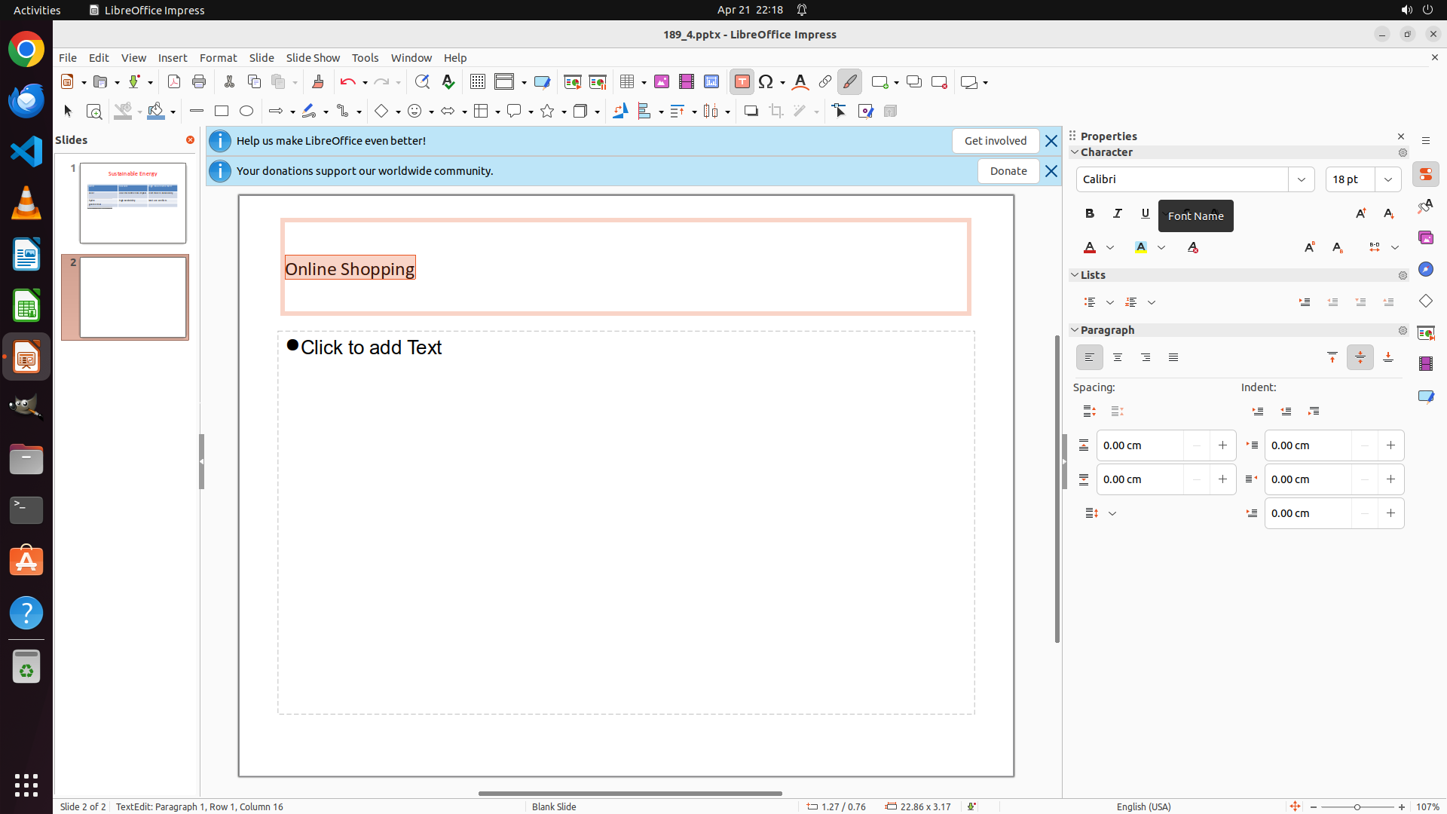This screenshot has height=814, width=1447.
Task: Toggle Bold formatting in Character panel
Action: tap(1090, 214)
